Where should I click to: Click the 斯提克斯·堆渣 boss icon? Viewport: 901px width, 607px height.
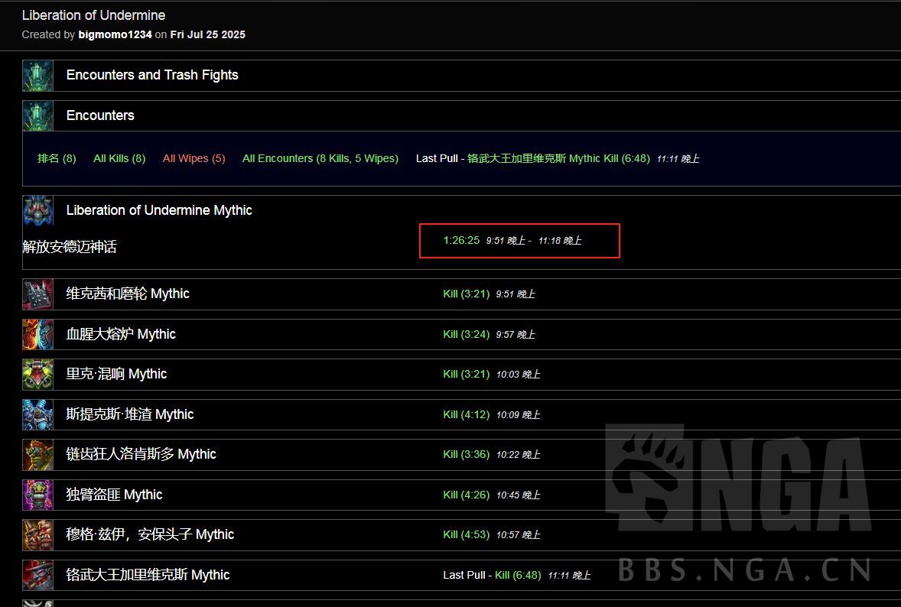37,415
